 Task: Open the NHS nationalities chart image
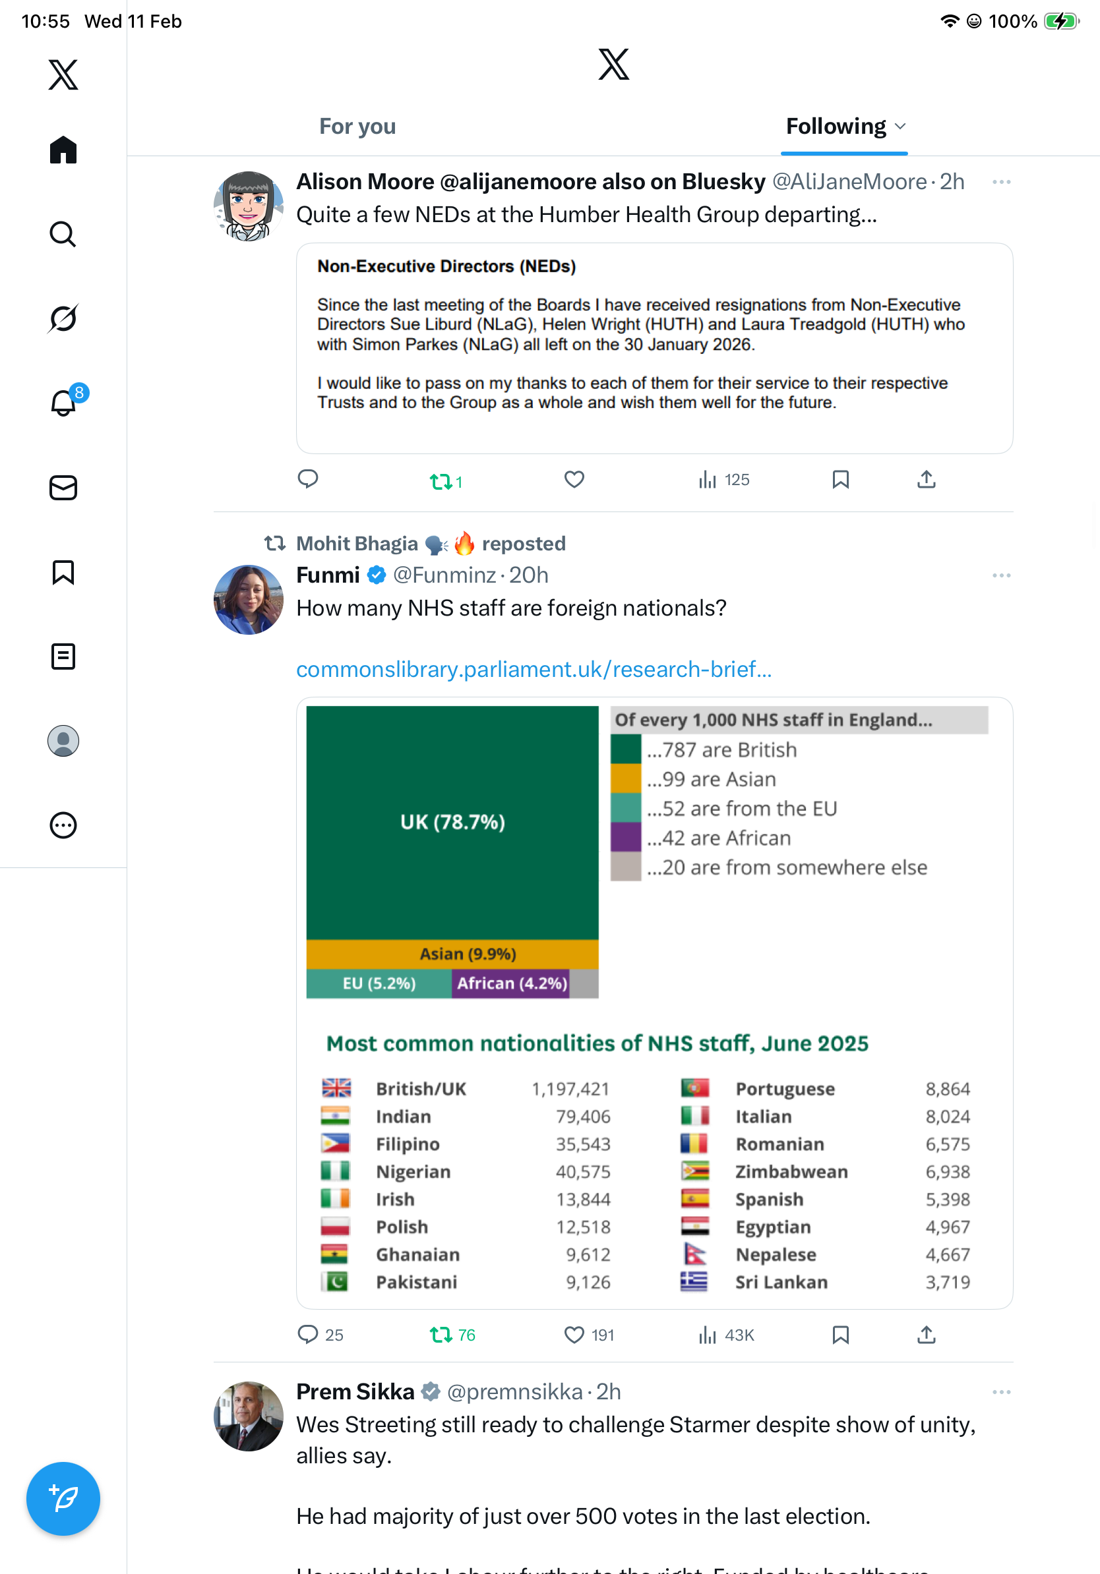(654, 1003)
